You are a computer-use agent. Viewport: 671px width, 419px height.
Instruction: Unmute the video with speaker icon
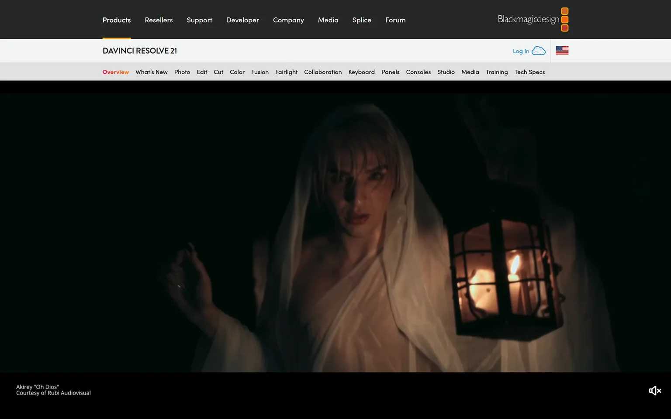click(x=655, y=391)
